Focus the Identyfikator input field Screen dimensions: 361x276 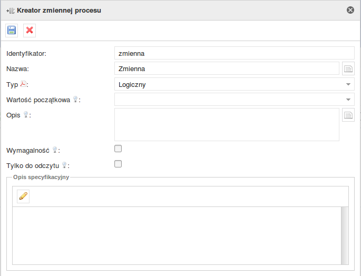click(x=235, y=53)
